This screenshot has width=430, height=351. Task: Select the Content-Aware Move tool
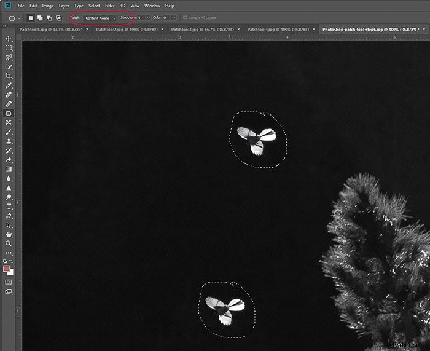9,123
